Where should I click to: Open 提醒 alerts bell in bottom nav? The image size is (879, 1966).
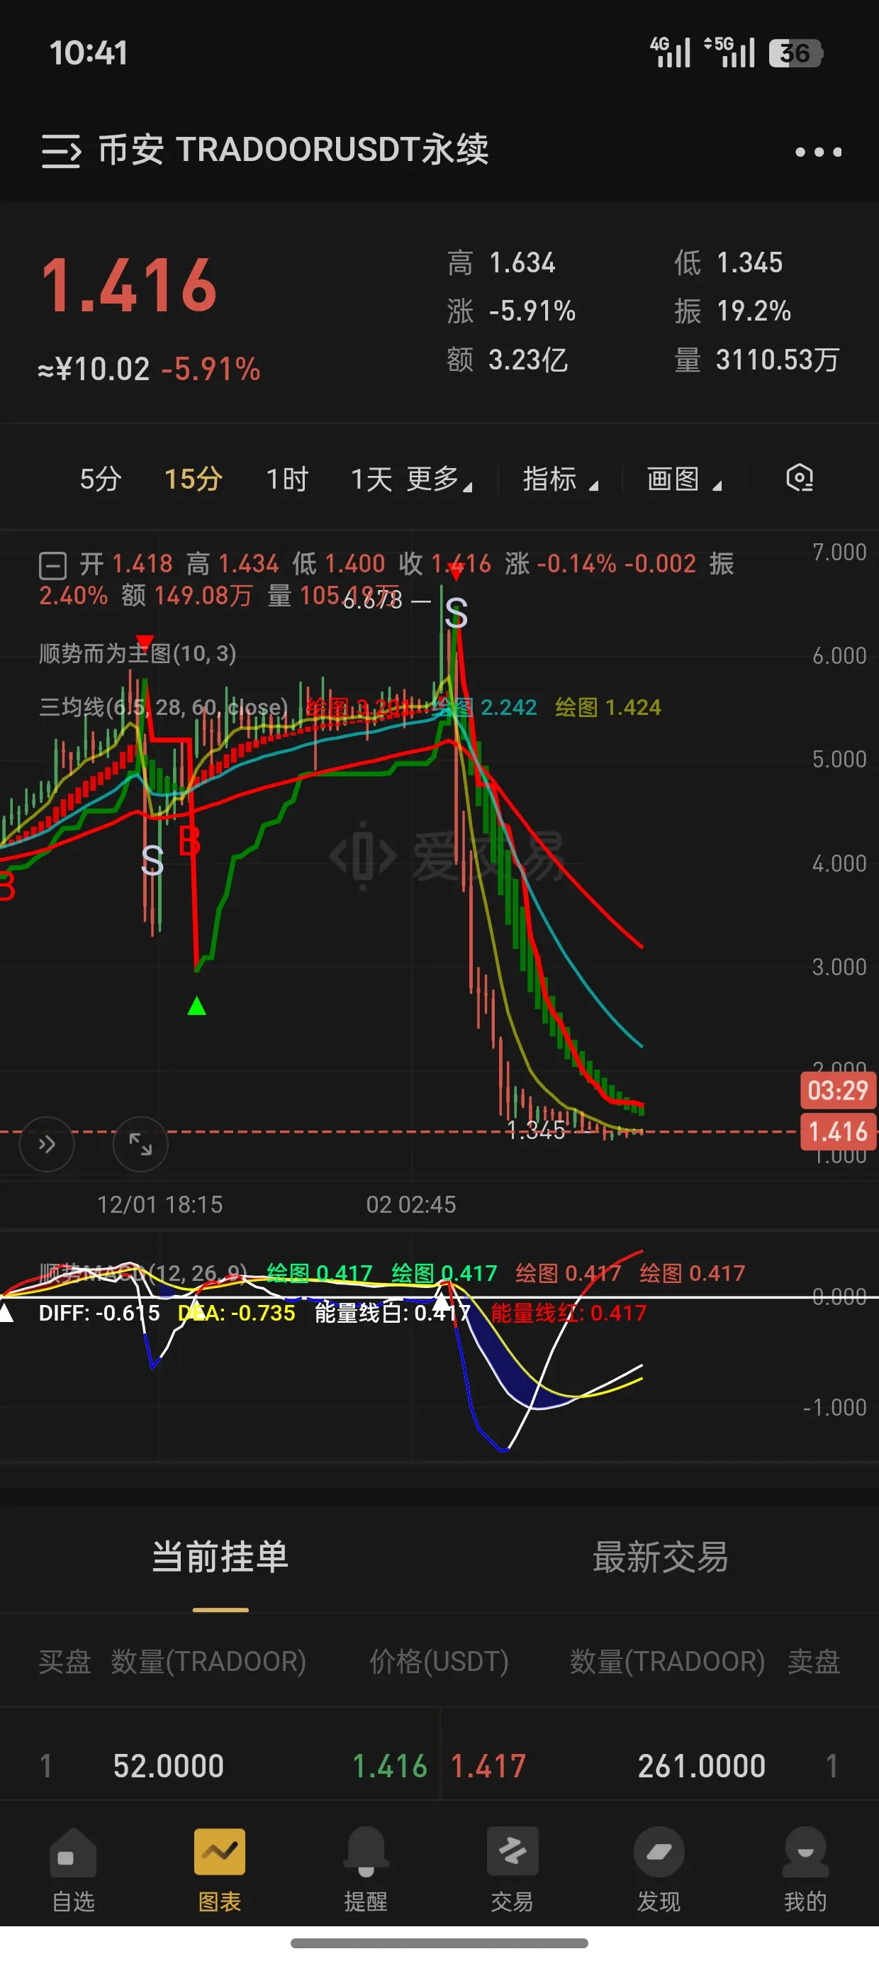point(366,1870)
